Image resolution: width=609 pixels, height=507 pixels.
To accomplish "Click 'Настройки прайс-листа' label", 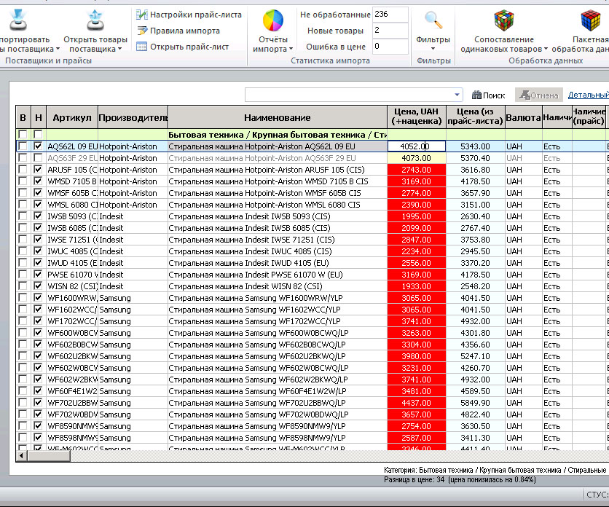I will click(196, 15).
